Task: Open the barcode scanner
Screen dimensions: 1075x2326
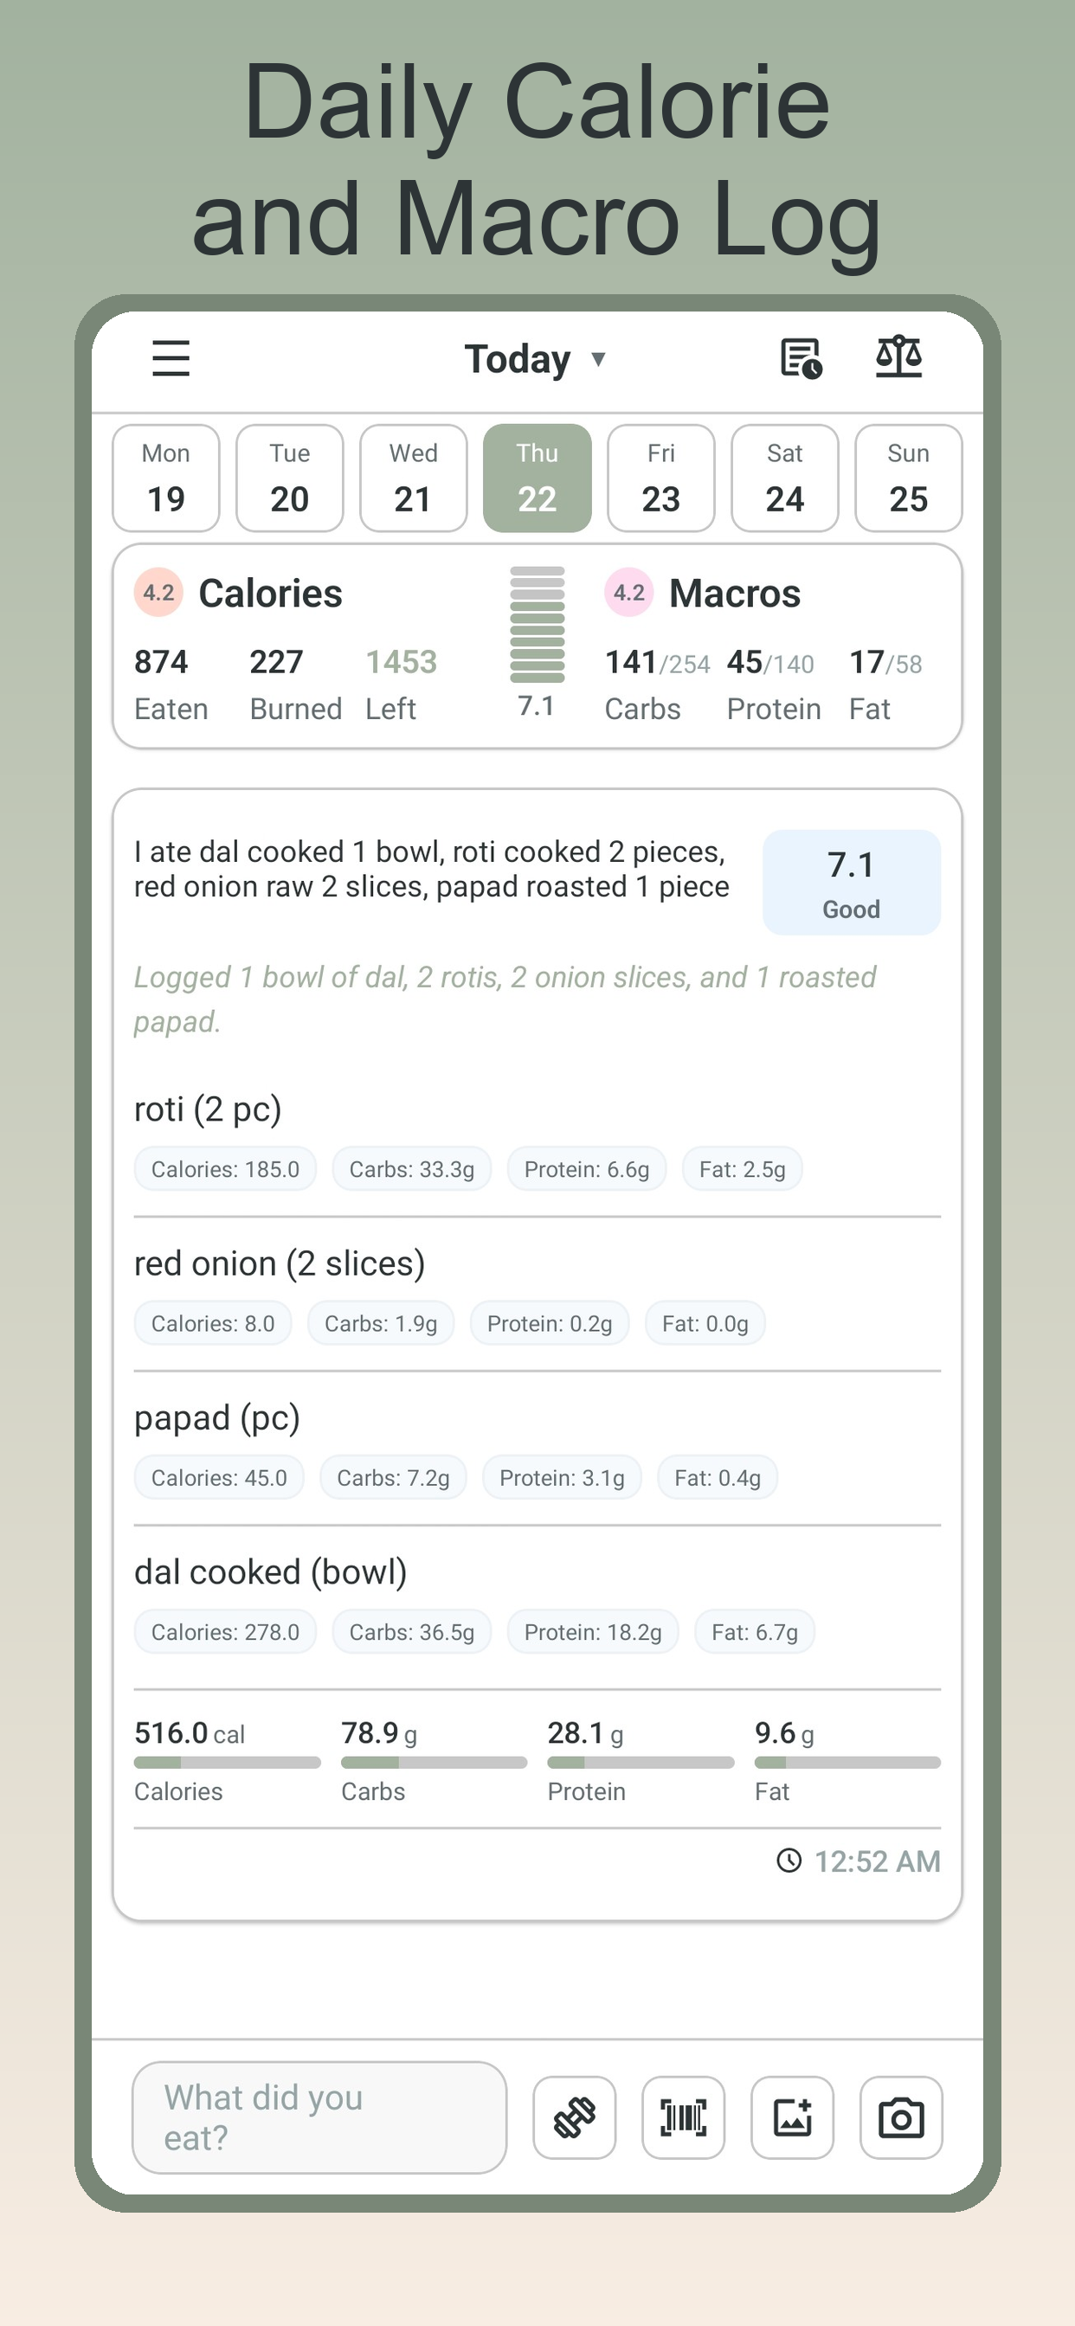Action: pos(682,2118)
